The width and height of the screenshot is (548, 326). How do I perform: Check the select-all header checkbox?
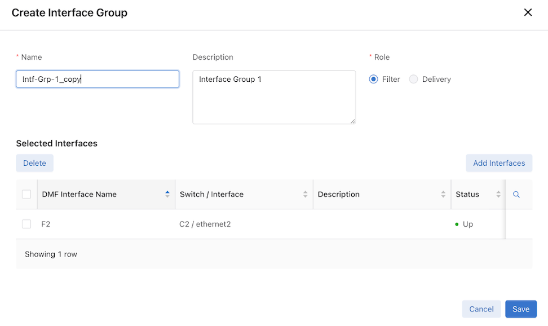[26, 195]
